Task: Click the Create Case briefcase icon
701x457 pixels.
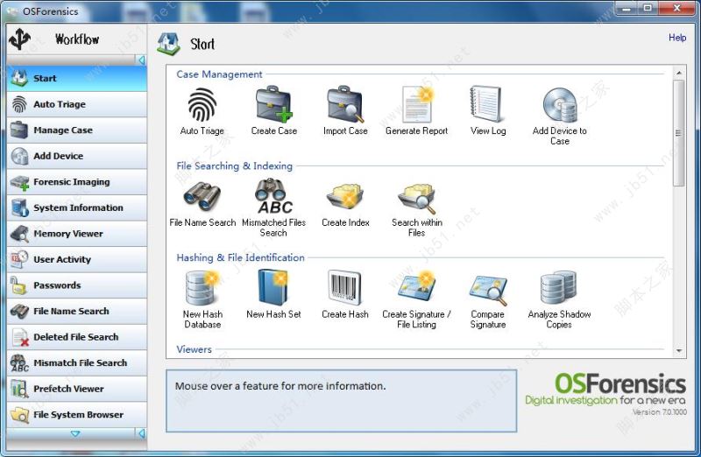Action: point(273,104)
